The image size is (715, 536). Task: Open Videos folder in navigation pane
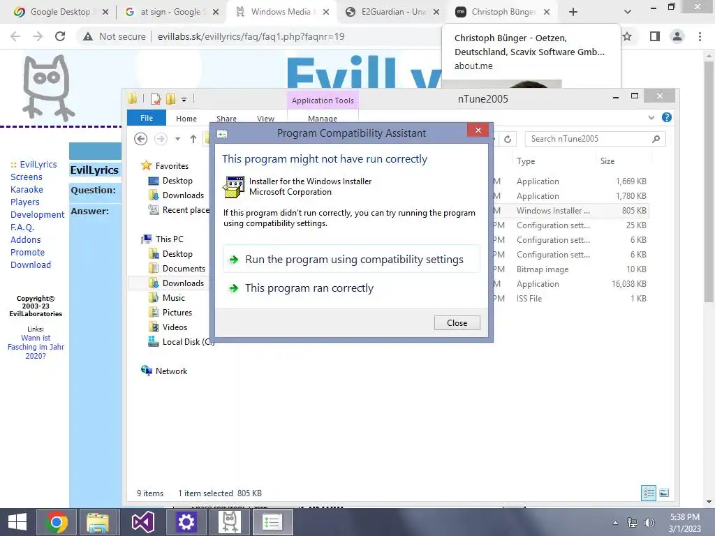tap(168, 327)
